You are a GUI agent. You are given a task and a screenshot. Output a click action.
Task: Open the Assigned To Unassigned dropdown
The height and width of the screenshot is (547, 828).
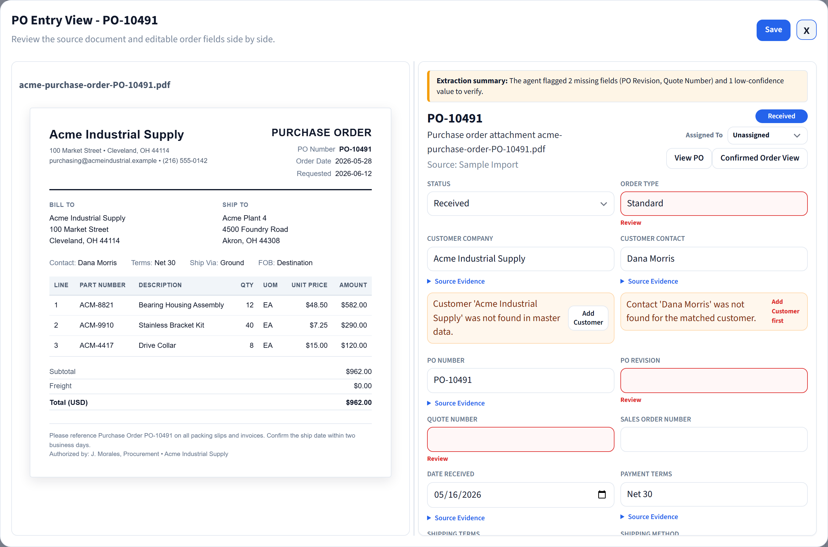tap(767, 135)
